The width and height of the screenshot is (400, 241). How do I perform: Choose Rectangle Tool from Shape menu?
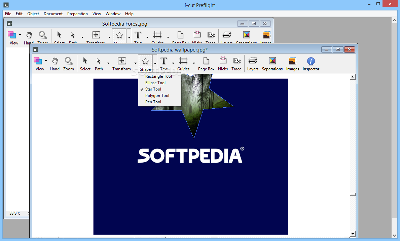(159, 76)
